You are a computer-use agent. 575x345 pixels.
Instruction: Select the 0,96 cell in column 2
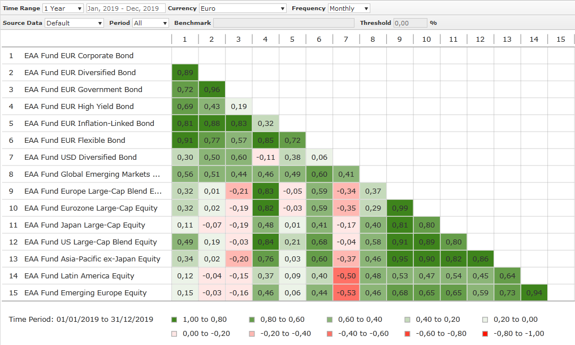click(x=212, y=90)
